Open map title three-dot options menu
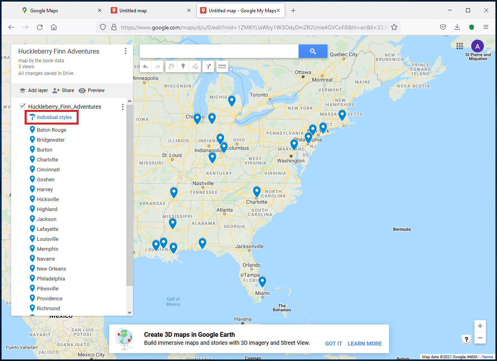This screenshot has width=497, height=361. [x=125, y=51]
